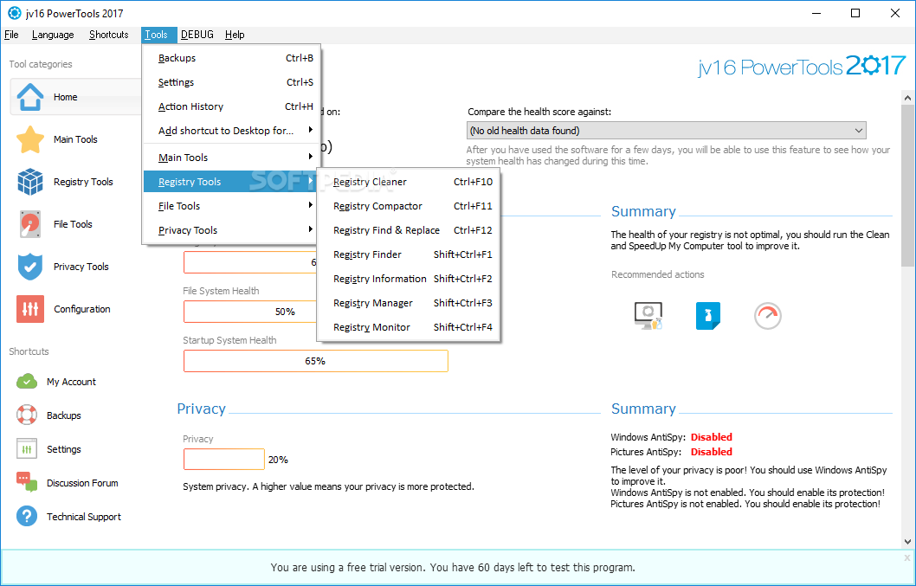Open the Shortcuts menu

(x=109, y=35)
